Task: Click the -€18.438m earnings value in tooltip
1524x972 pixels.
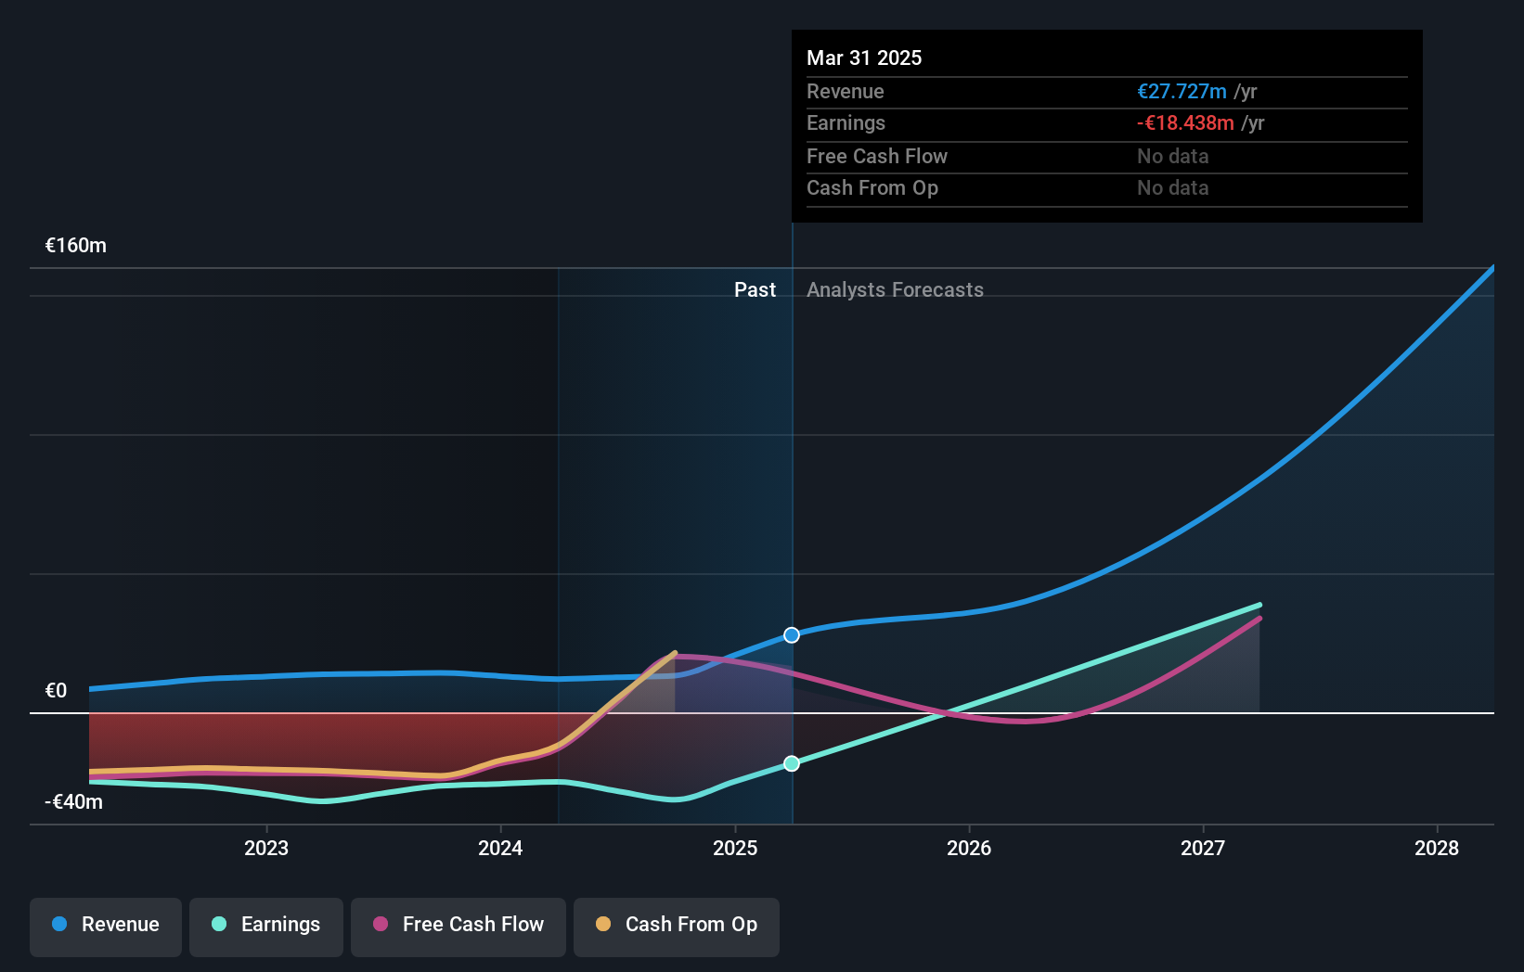Action: pos(1185,123)
